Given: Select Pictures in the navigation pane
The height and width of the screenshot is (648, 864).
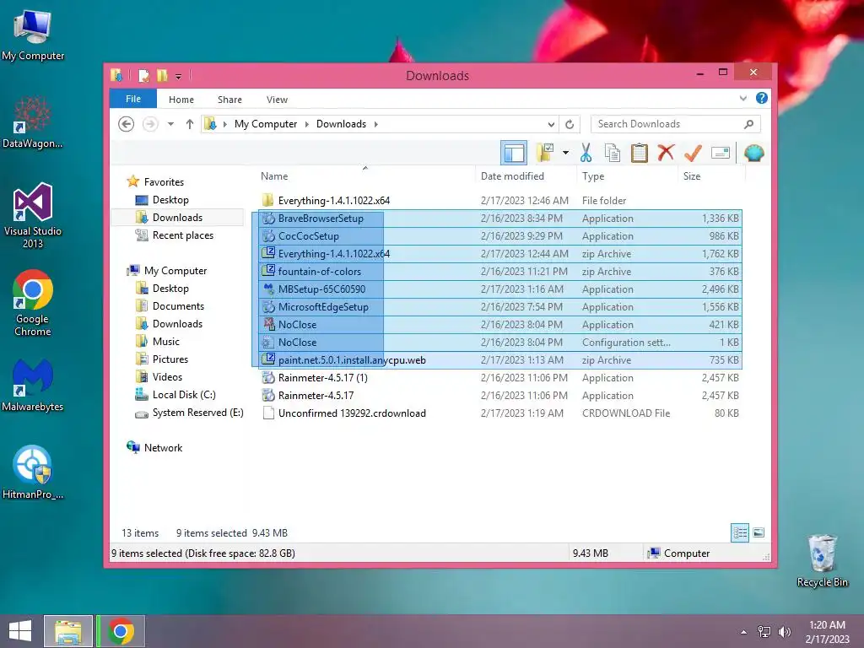Looking at the screenshot, I should 170,359.
